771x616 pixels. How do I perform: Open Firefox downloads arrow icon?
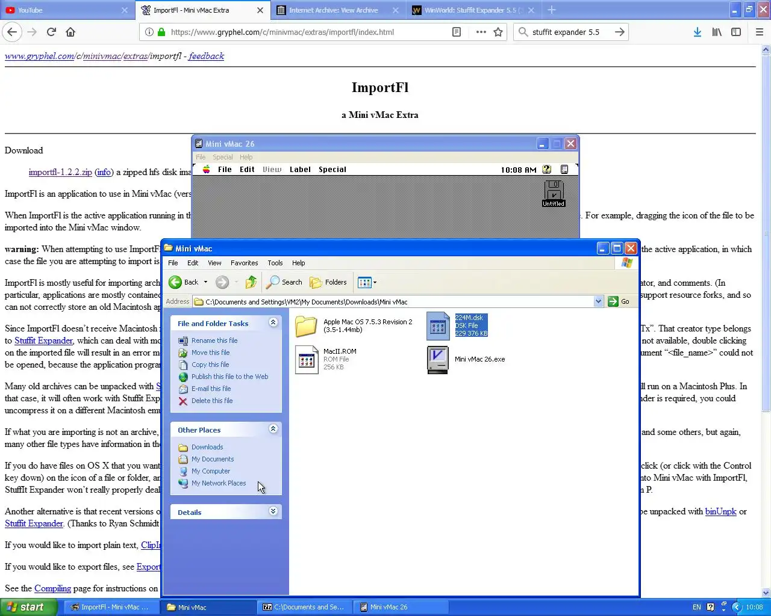[697, 32]
